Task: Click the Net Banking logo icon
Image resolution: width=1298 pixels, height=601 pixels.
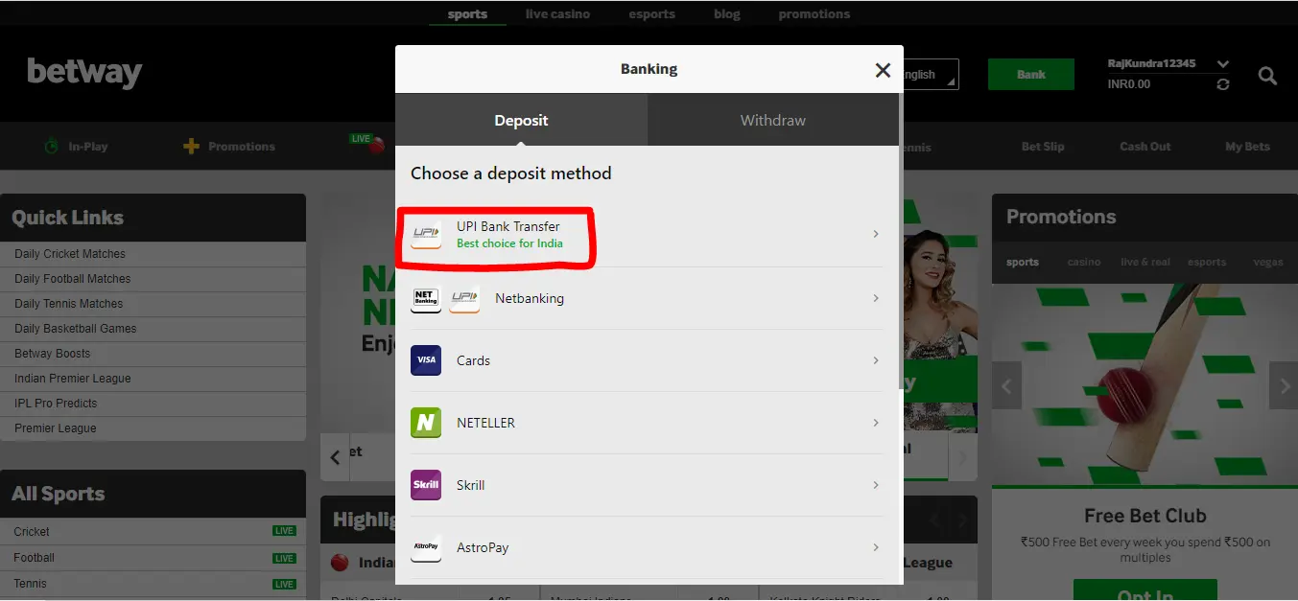Action: pyautogui.click(x=426, y=298)
